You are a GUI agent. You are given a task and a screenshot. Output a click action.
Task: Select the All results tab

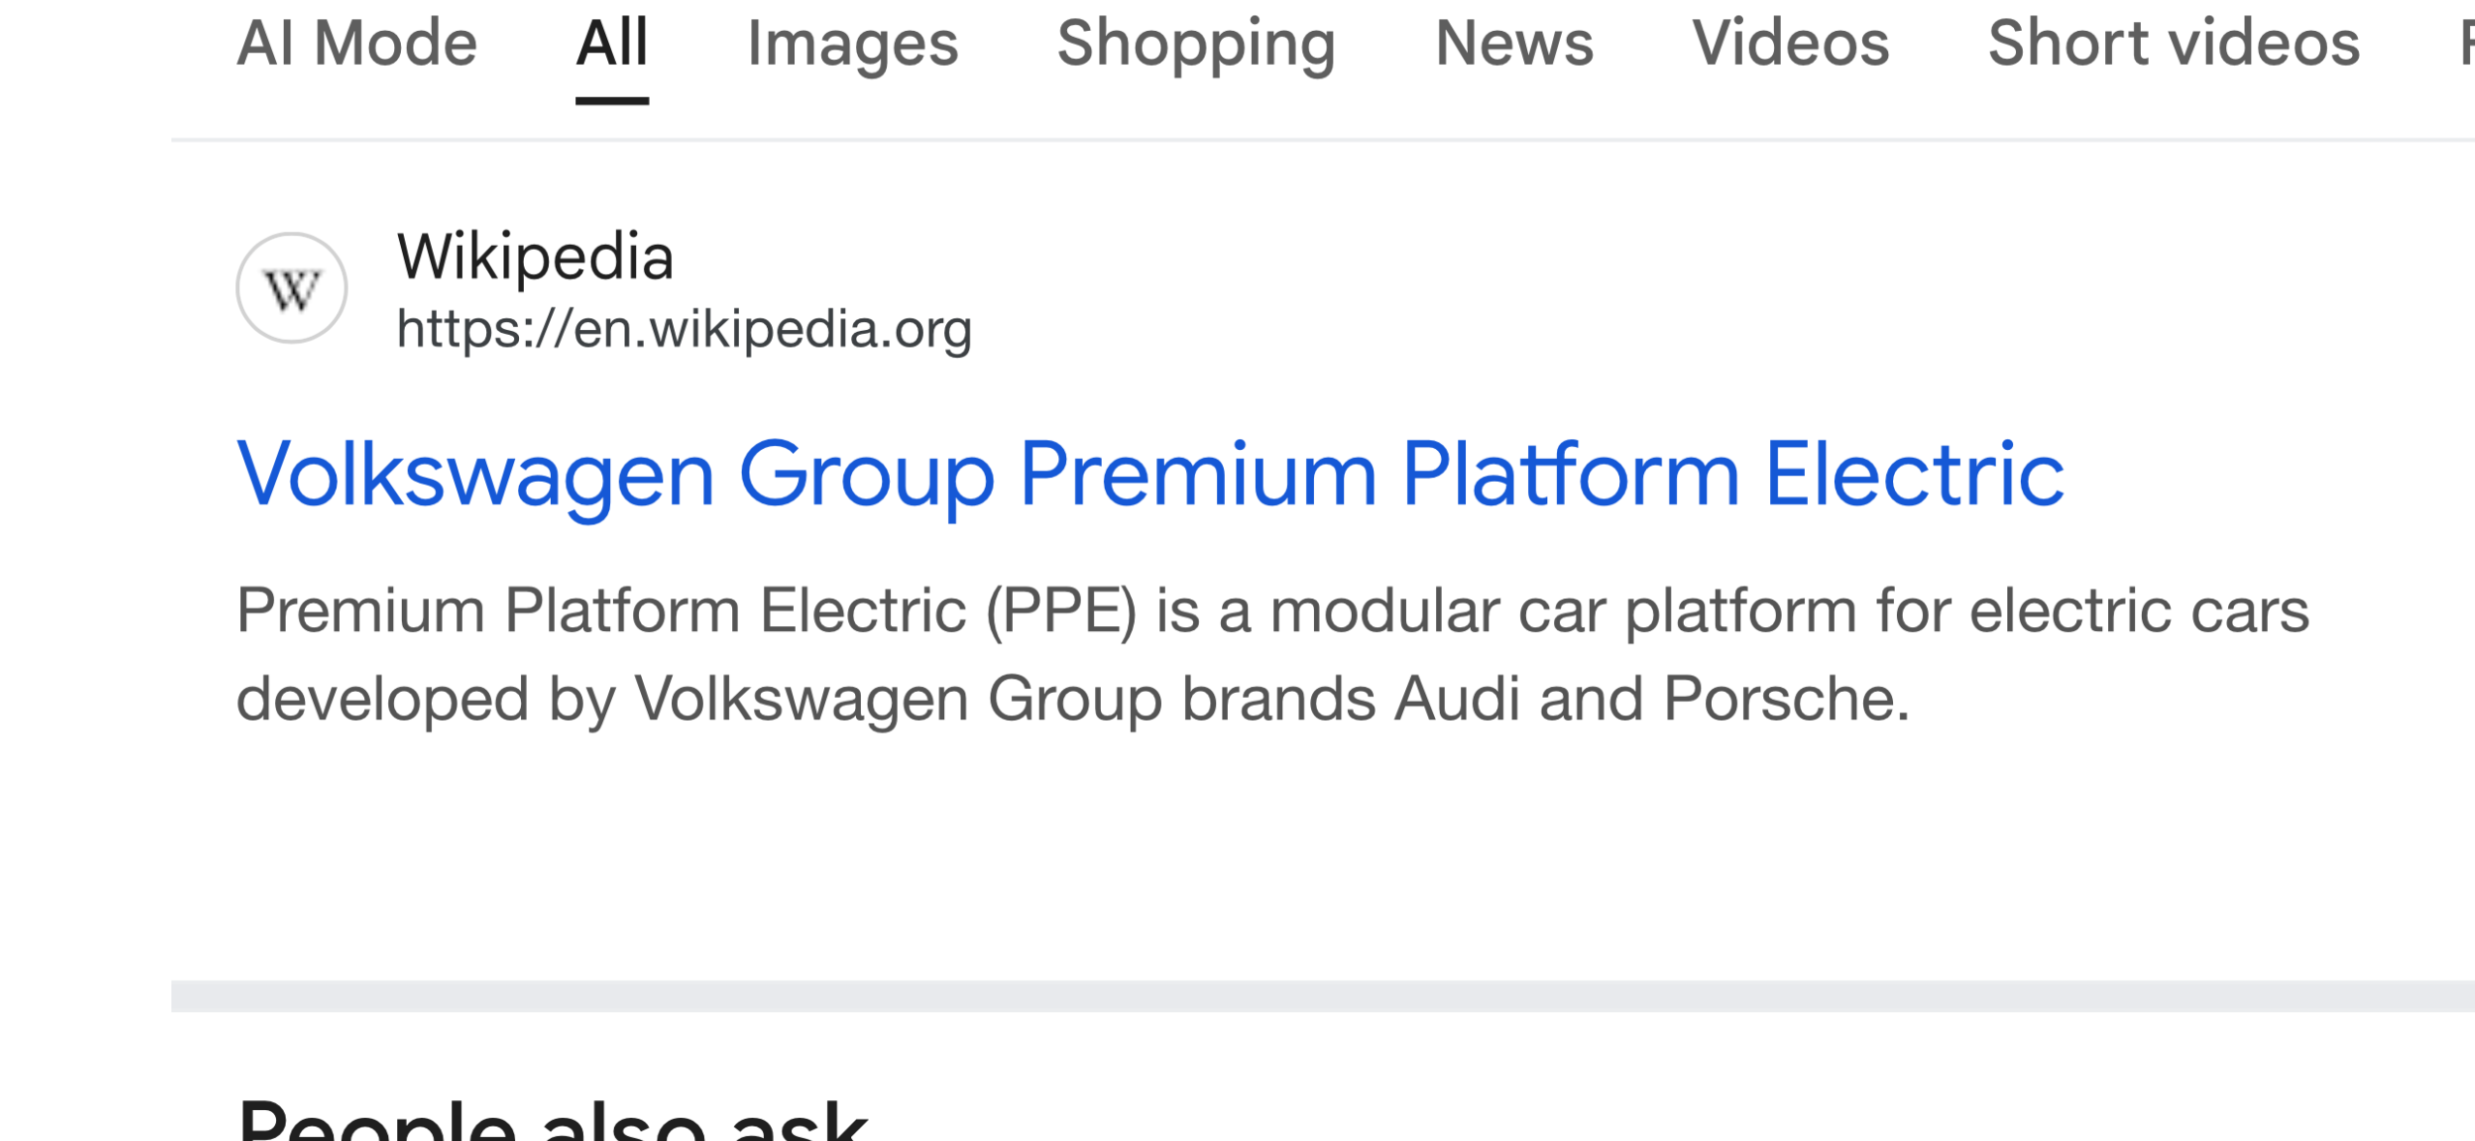[612, 44]
